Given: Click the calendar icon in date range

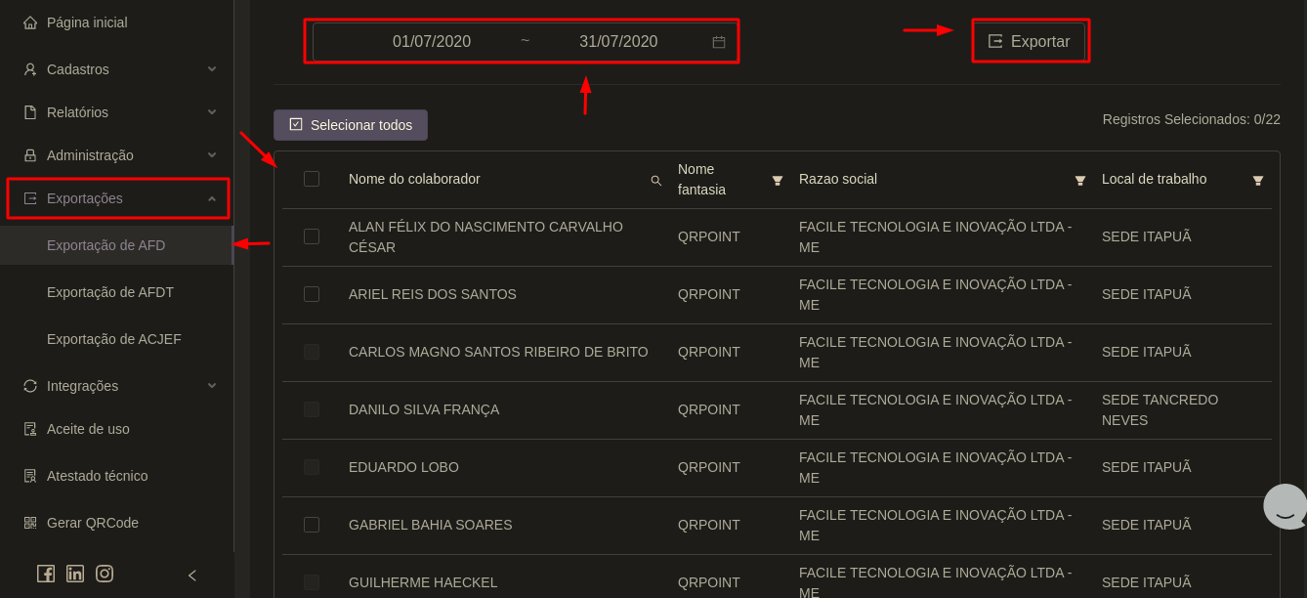Looking at the screenshot, I should 719,42.
